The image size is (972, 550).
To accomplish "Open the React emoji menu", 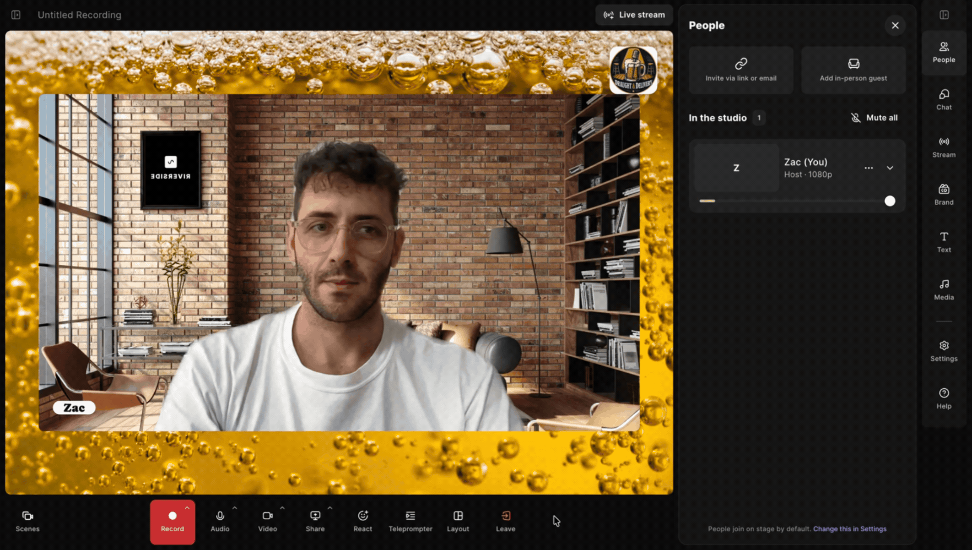I will pyautogui.click(x=363, y=521).
